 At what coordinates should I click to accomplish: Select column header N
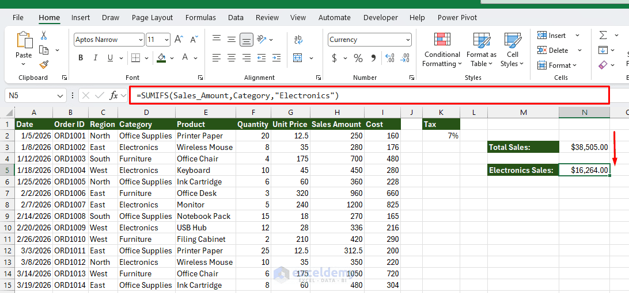pyautogui.click(x=585, y=113)
